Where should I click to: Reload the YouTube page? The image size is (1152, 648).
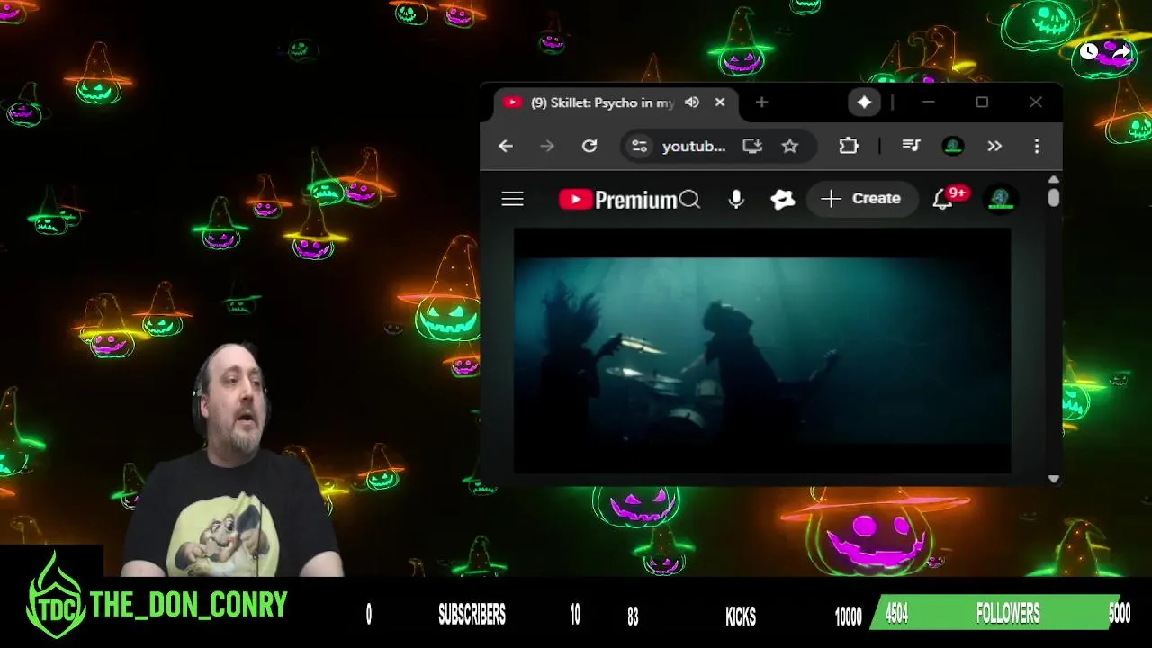pos(589,146)
